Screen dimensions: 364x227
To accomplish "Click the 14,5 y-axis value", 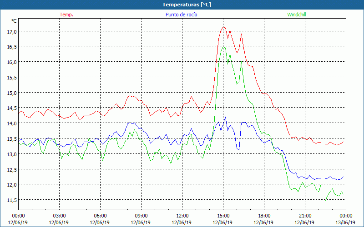I will [12, 108].
